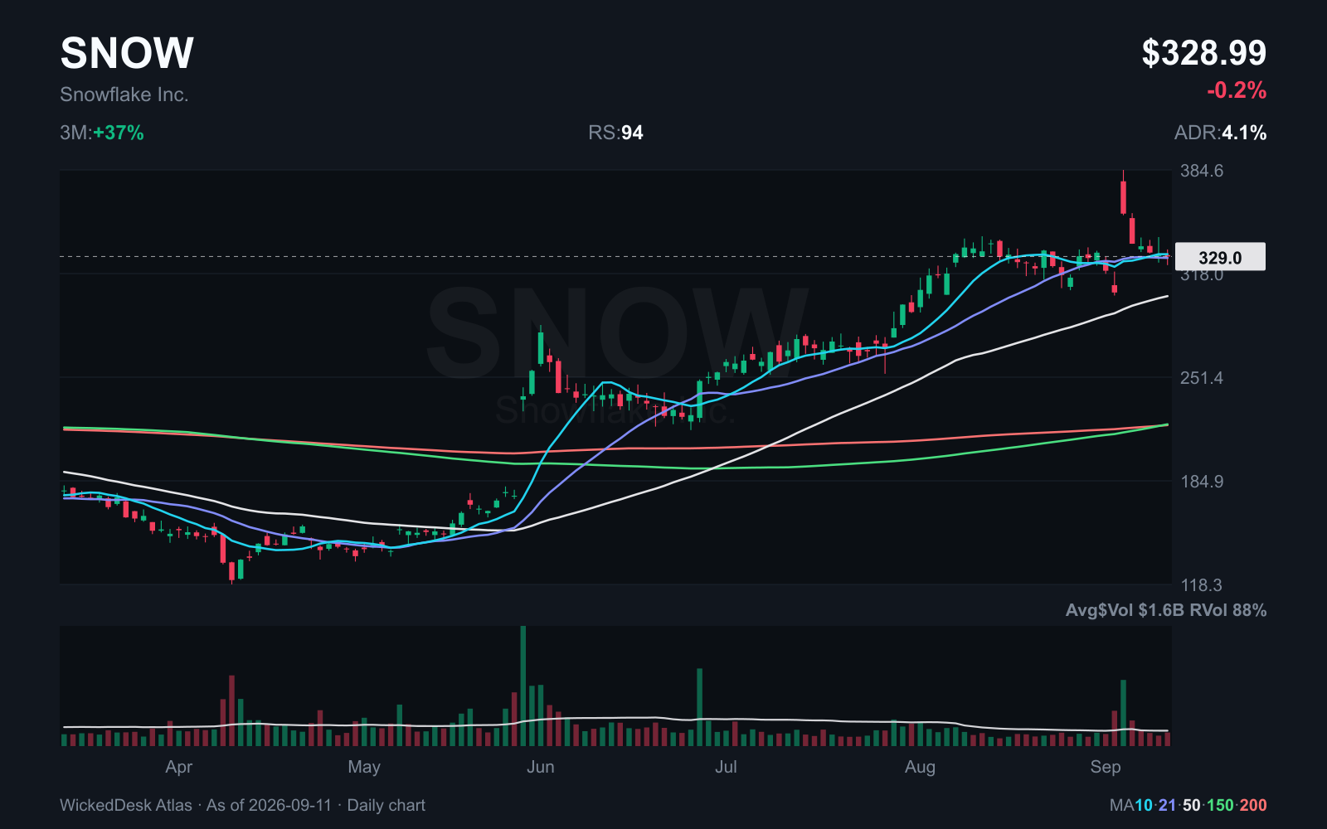Click the Jun date axis label

click(x=541, y=767)
